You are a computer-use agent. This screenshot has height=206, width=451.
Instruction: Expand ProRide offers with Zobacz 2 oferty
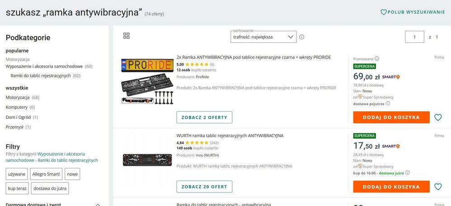click(x=204, y=117)
